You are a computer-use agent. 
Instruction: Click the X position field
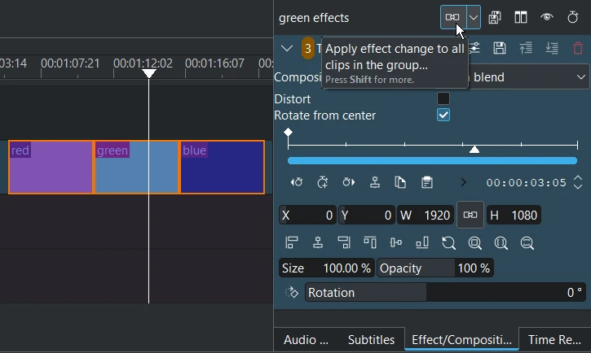coord(307,215)
